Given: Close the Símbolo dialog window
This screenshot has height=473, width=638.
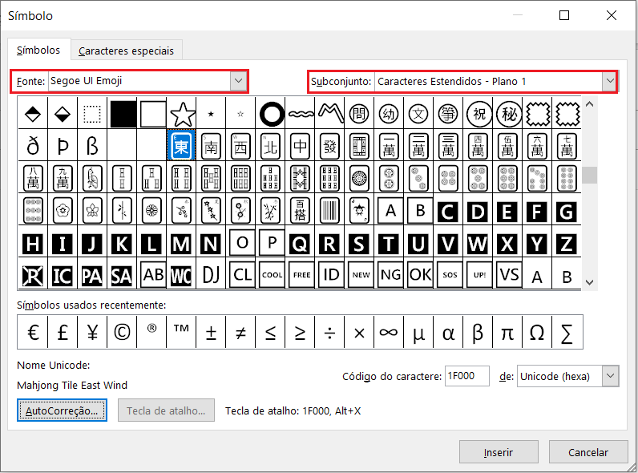Looking at the screenshot, I should [x=611, y=15].
